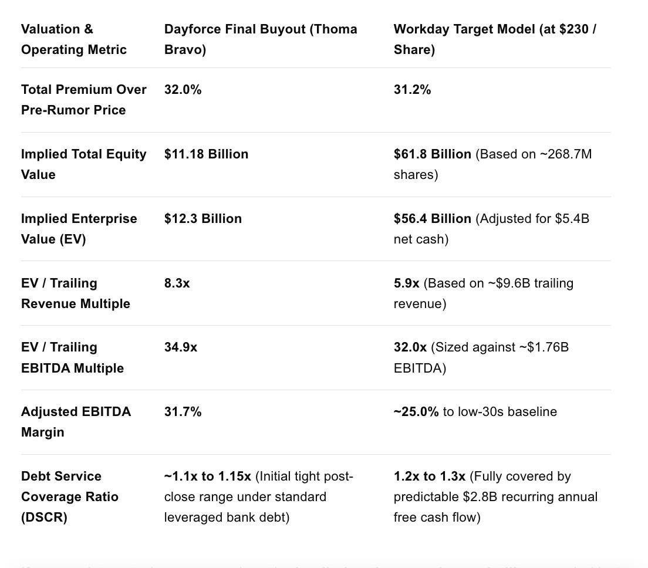Click the $11.18 Billion equity value
Viewport: 648px width, 568px height.
(206, 154)
